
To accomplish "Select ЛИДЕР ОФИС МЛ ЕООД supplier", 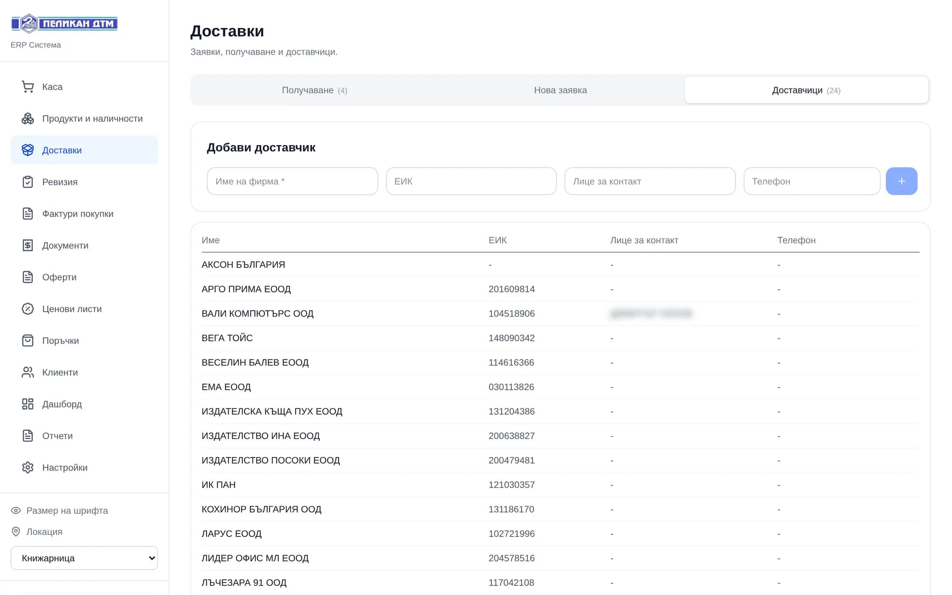I will tap(560, 558).
